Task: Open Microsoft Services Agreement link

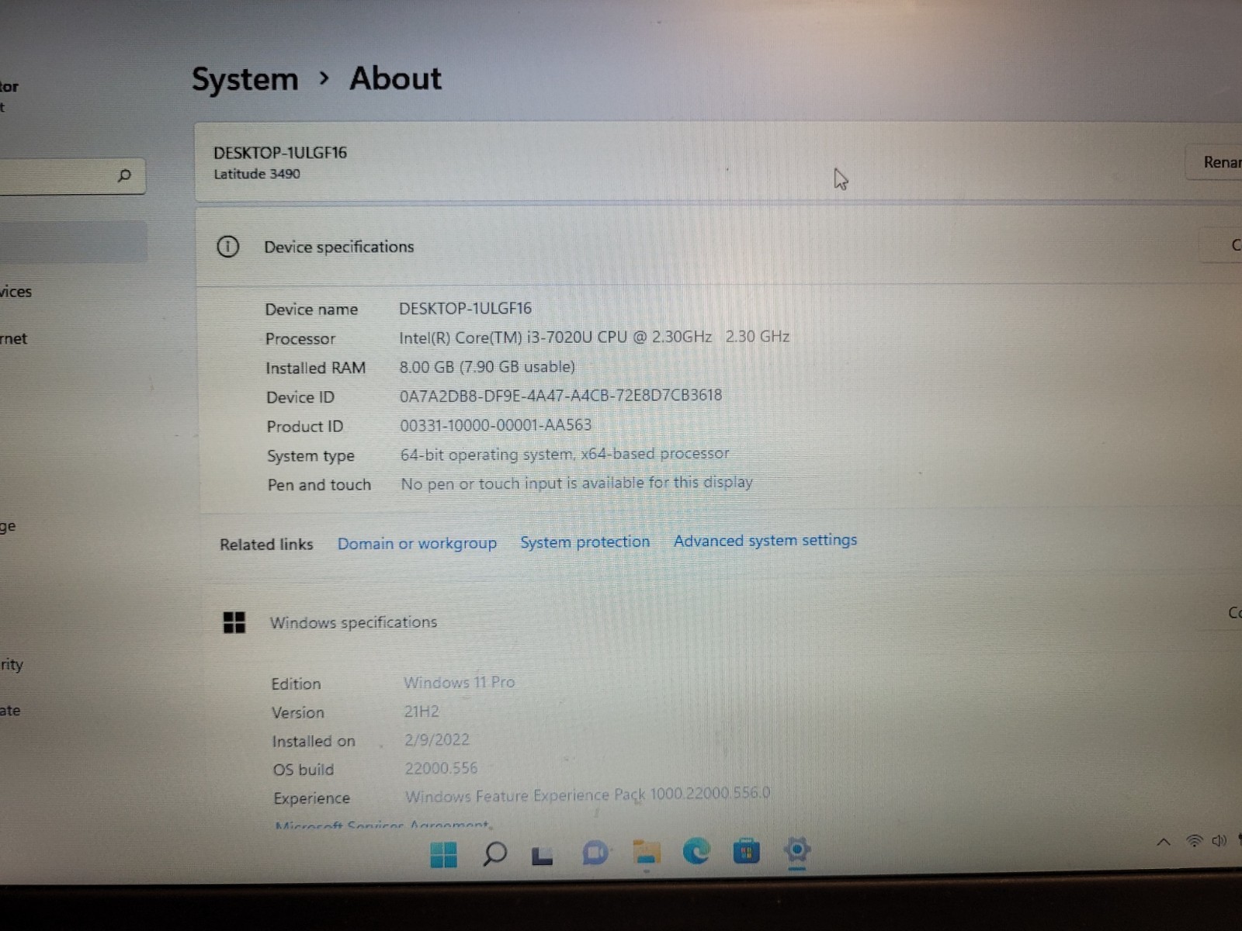Action: click(x=382, y=825)
